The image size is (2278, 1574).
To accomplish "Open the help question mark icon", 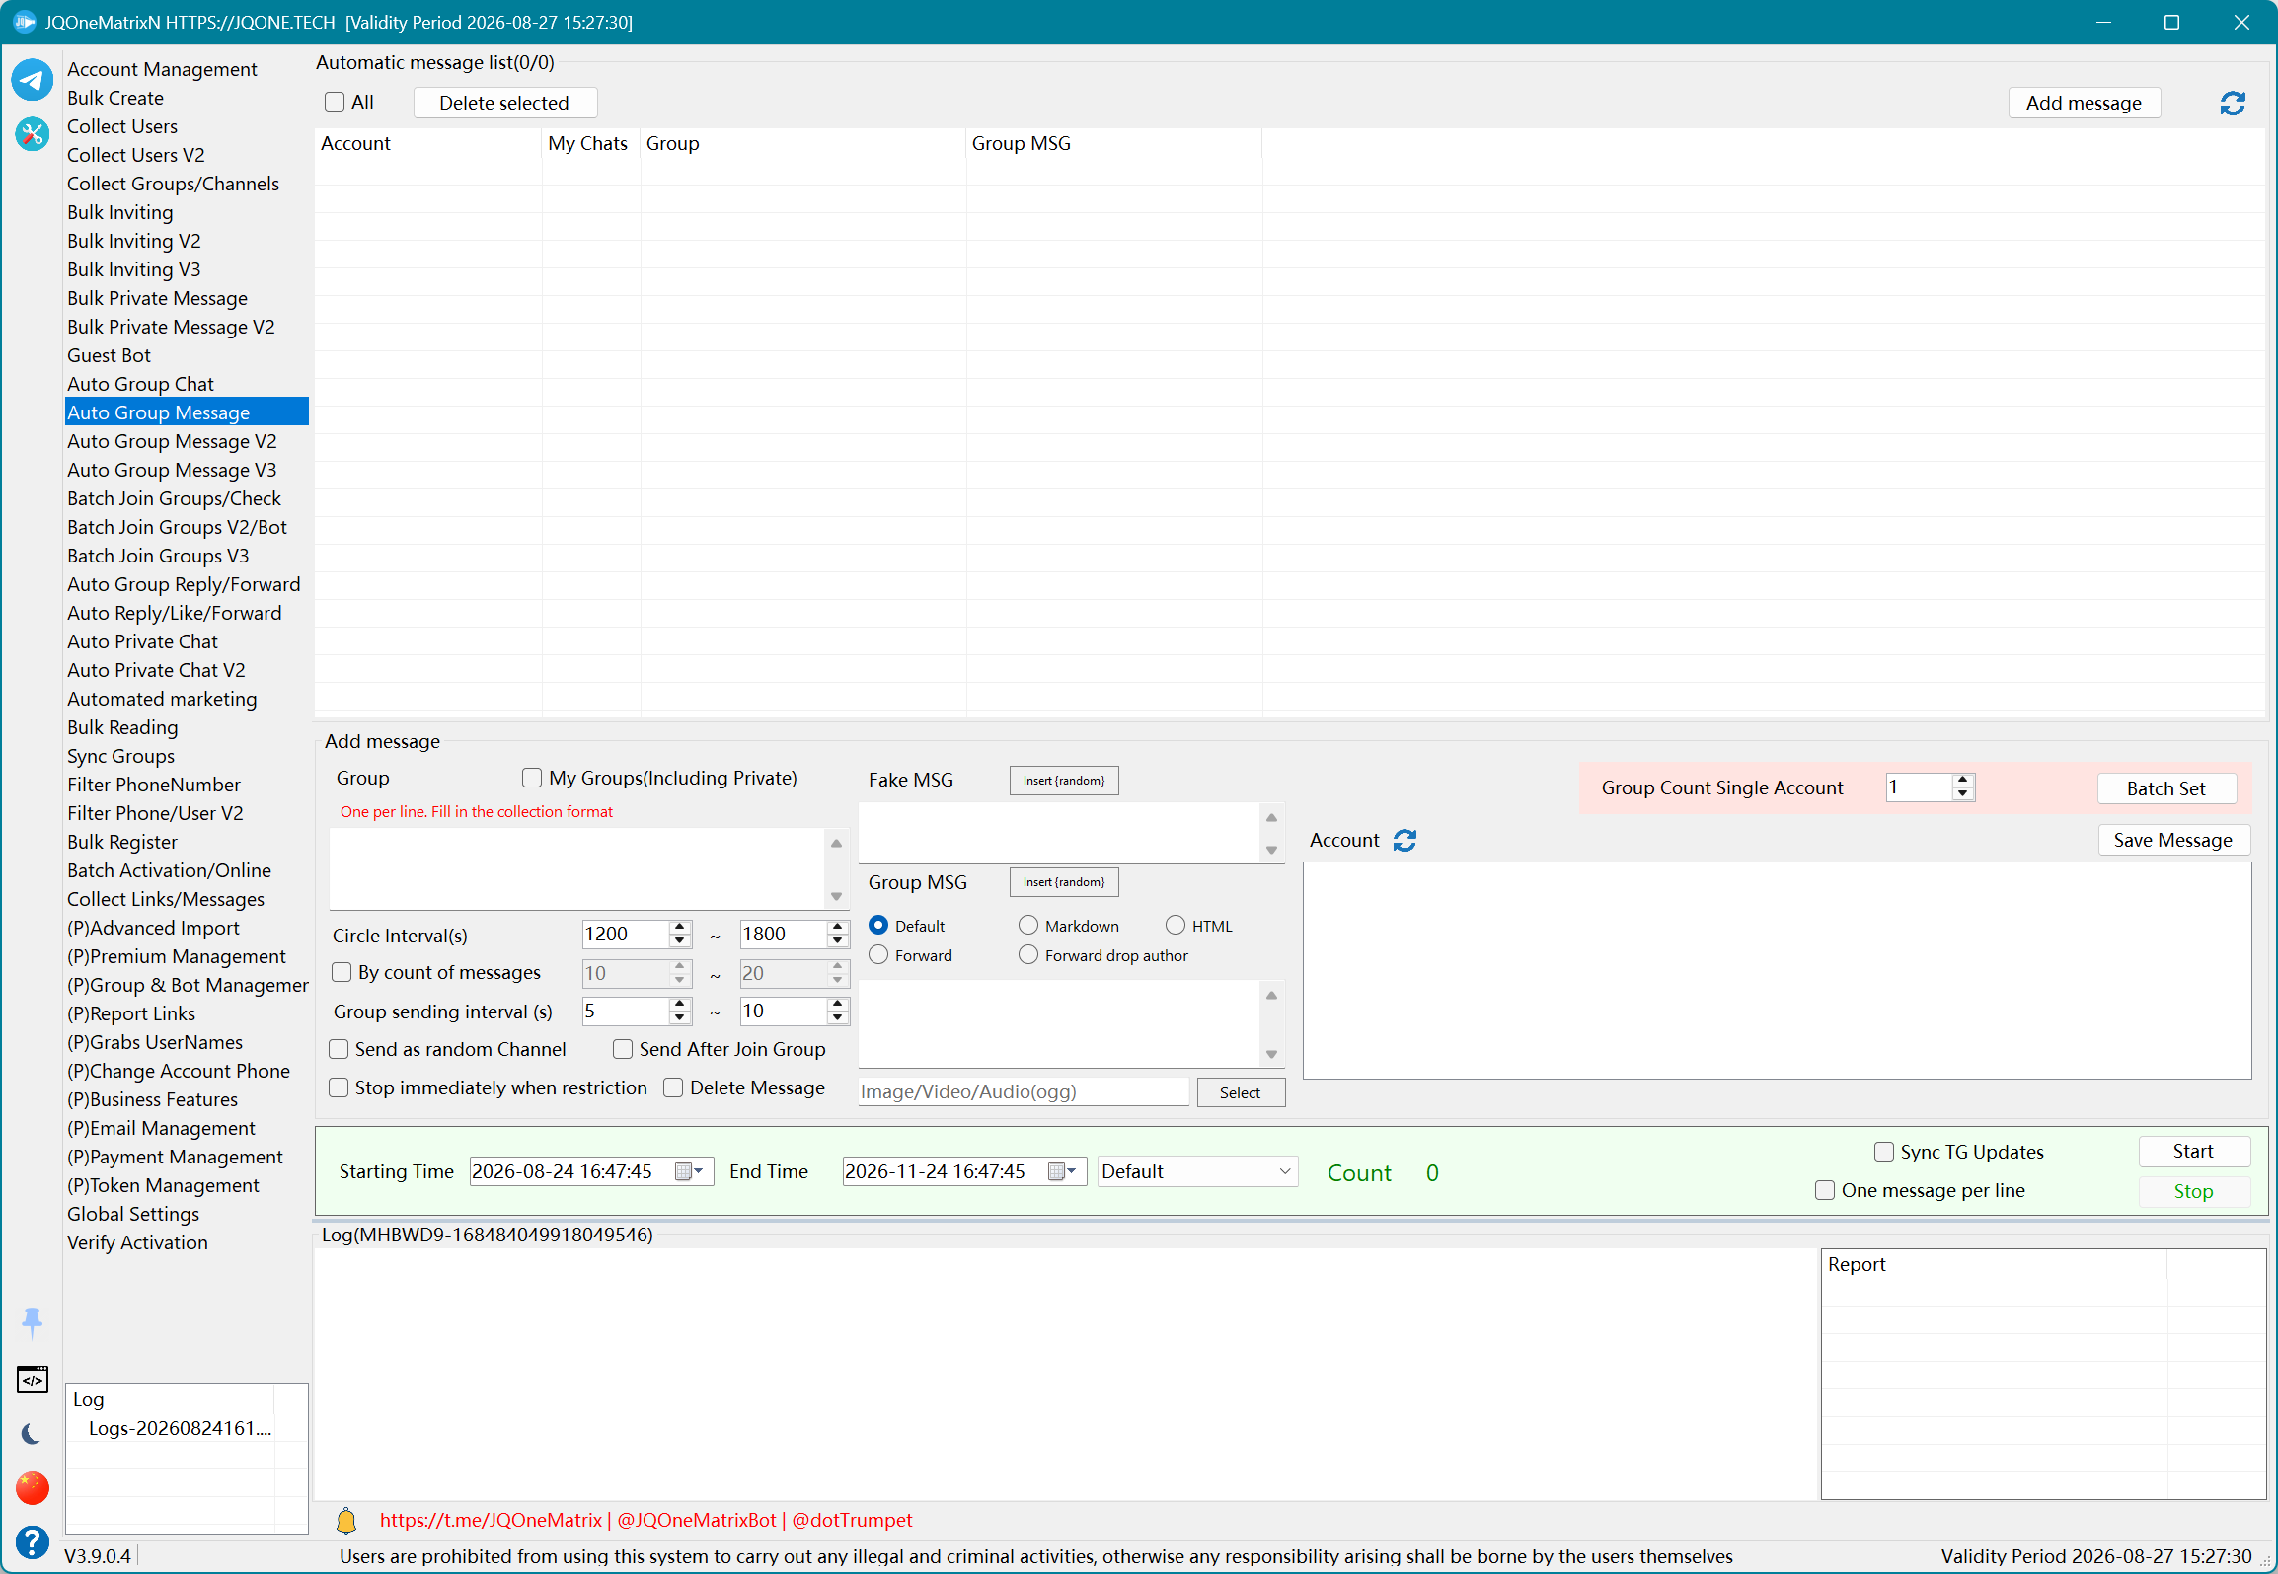I will coord(32,1541).
